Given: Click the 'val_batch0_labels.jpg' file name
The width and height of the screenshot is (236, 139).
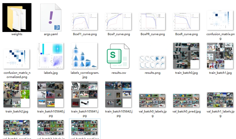Looking at the screenshot, I should (x=153, y=113).
